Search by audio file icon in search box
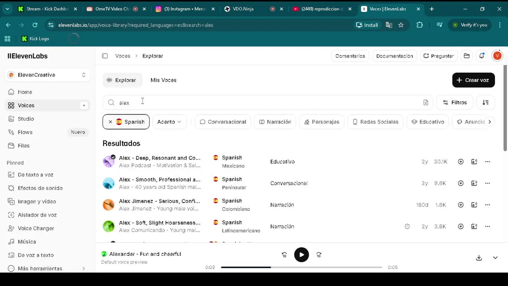This screenshot has width=508, height=286. 426,102
